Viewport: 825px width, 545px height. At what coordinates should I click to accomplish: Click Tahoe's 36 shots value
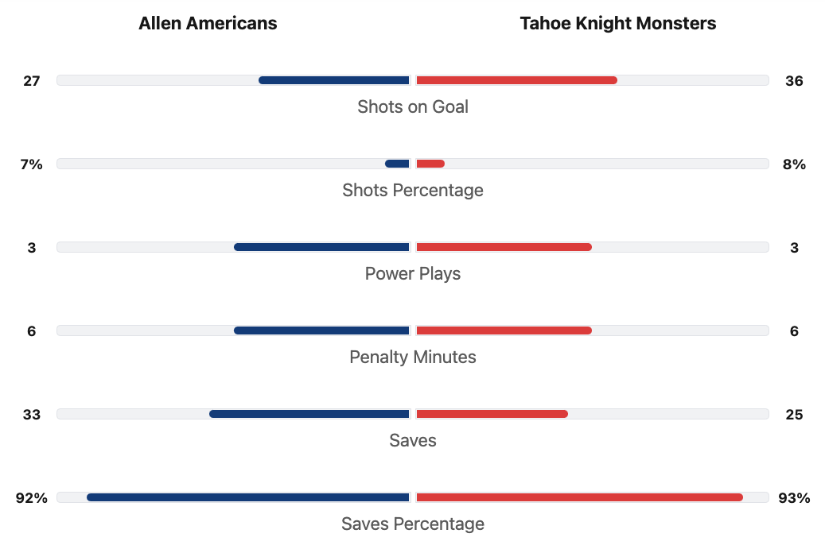793,80
